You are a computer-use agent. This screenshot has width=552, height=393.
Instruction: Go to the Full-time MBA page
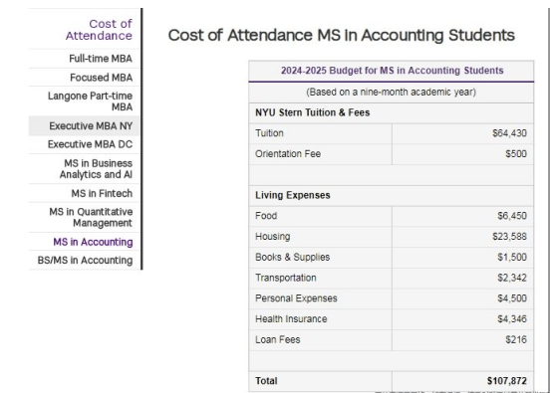[x=101, y=59]
